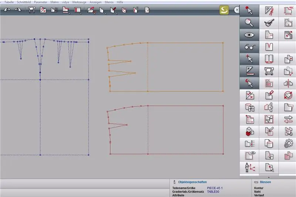Select triangle and ruler measure tool

point(249,71)
